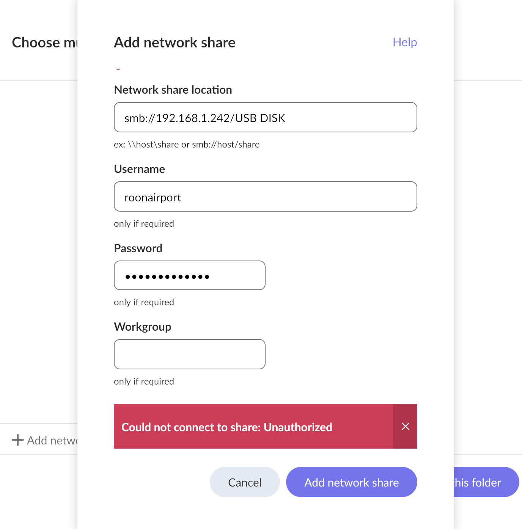Click the Password label
The width and height of the screenshot is (522, 529).
[x=138, y=248]
